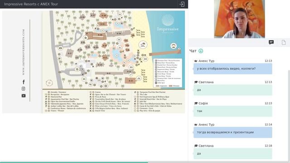This screenshot has height=163, width=290.
Task: Click the Instagram icon on the slide
Action: (24, 89)
